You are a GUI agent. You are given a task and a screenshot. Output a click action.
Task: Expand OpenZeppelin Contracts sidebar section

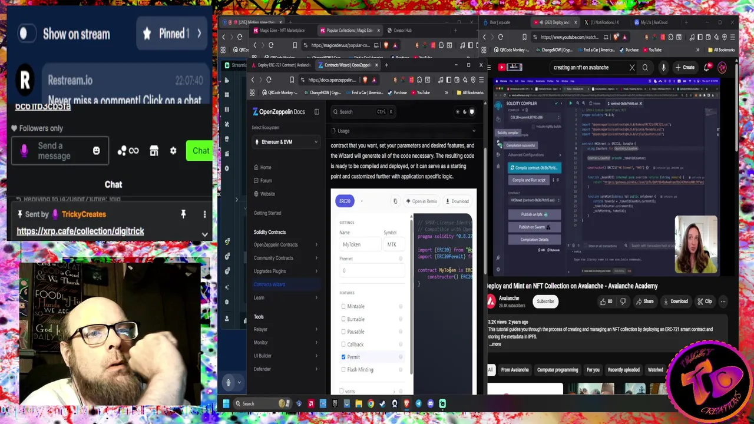tap(316, 245)
